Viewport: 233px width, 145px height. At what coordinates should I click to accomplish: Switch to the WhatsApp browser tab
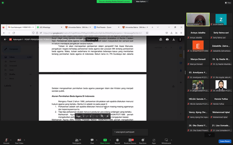45,27
